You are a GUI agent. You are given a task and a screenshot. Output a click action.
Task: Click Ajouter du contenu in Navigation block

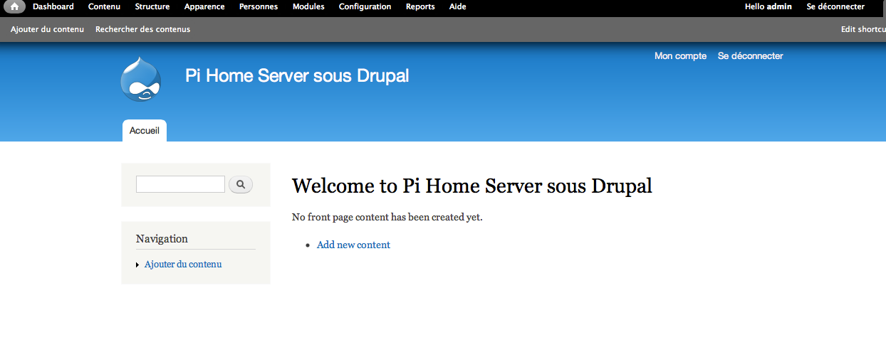(183, 264)
